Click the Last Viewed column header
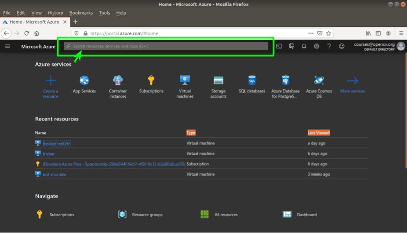 (319, 133)
